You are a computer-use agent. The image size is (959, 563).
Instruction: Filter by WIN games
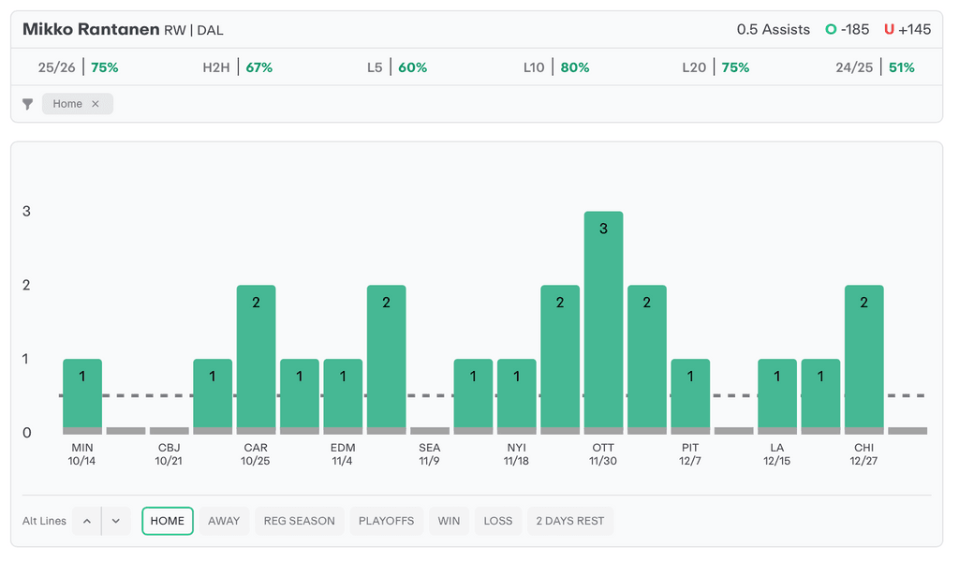[x=449, y=521]
